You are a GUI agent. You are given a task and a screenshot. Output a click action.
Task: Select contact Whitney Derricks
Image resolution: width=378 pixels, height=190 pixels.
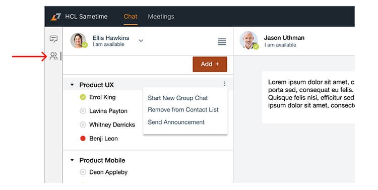[112, 124]
